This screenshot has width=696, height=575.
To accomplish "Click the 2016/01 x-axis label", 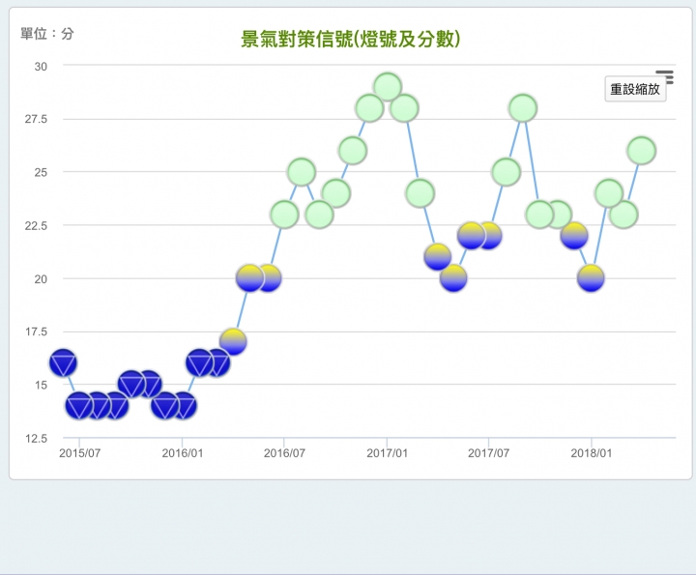I will click(x=183, y=453).
